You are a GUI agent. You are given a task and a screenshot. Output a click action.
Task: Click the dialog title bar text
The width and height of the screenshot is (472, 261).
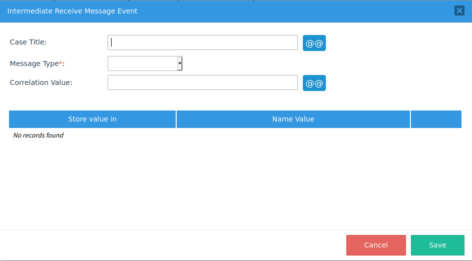coord(73,11)
